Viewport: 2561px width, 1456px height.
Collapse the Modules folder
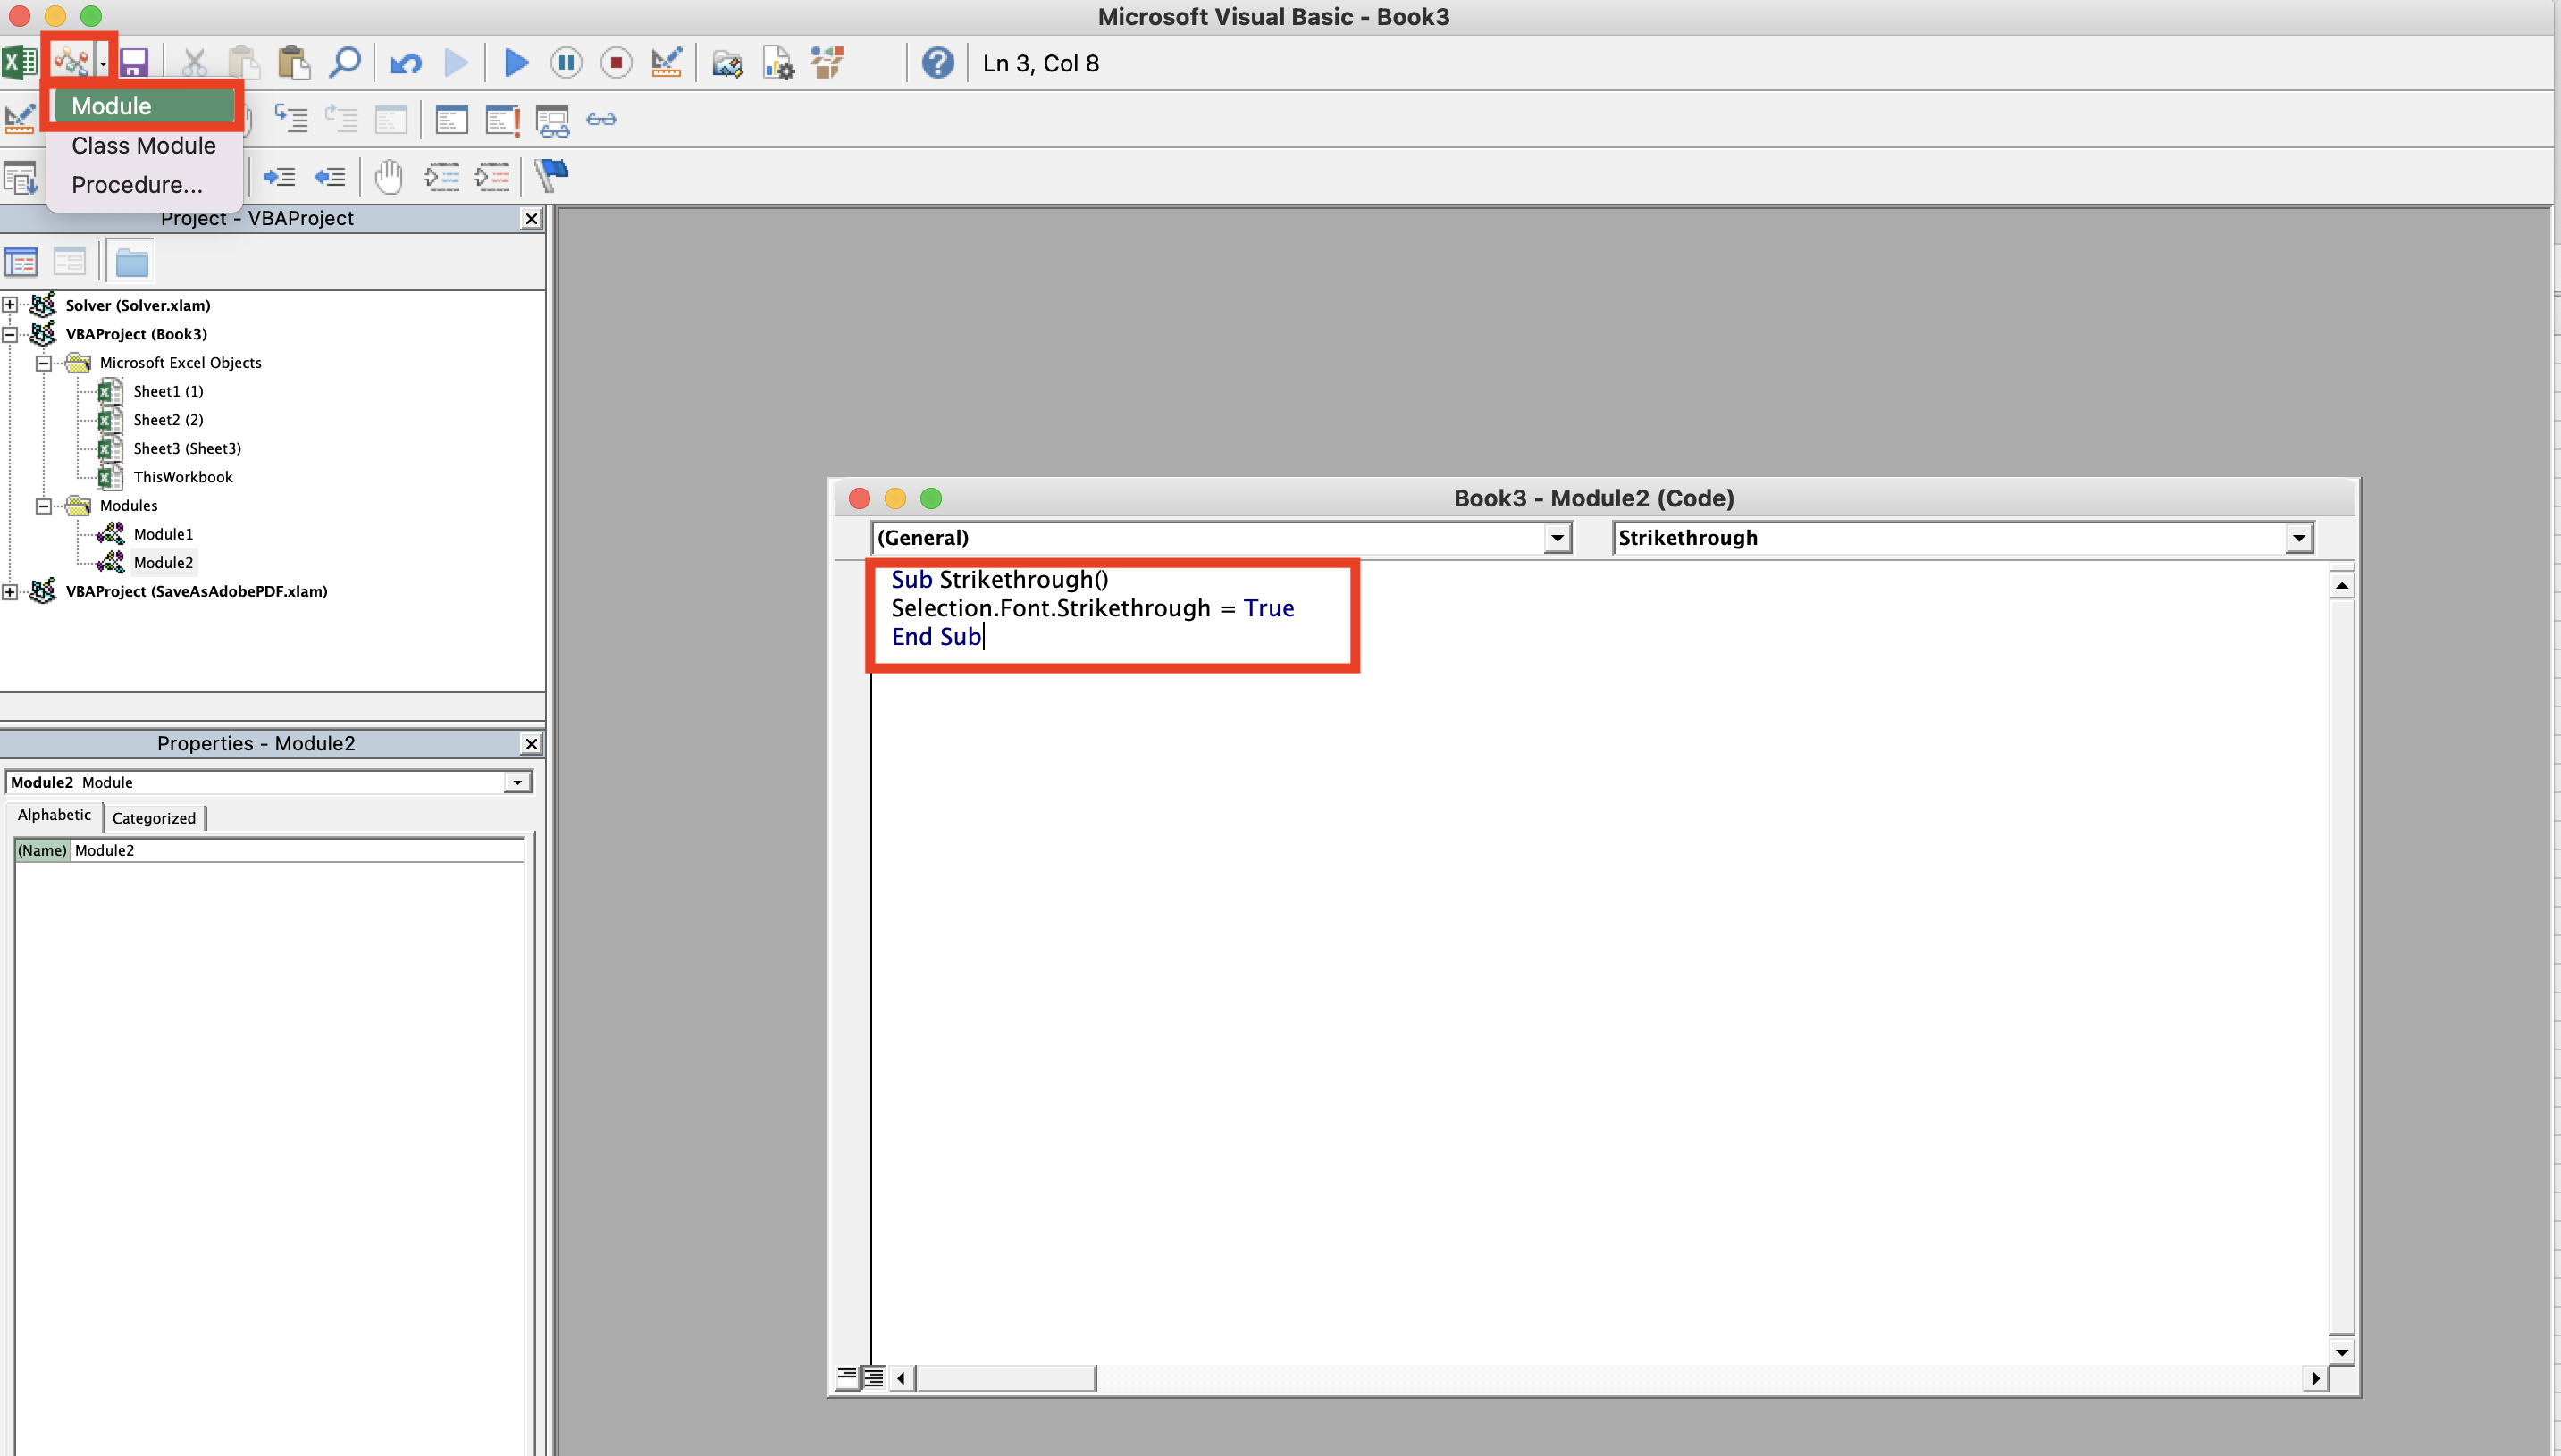[x=44, y=506]
